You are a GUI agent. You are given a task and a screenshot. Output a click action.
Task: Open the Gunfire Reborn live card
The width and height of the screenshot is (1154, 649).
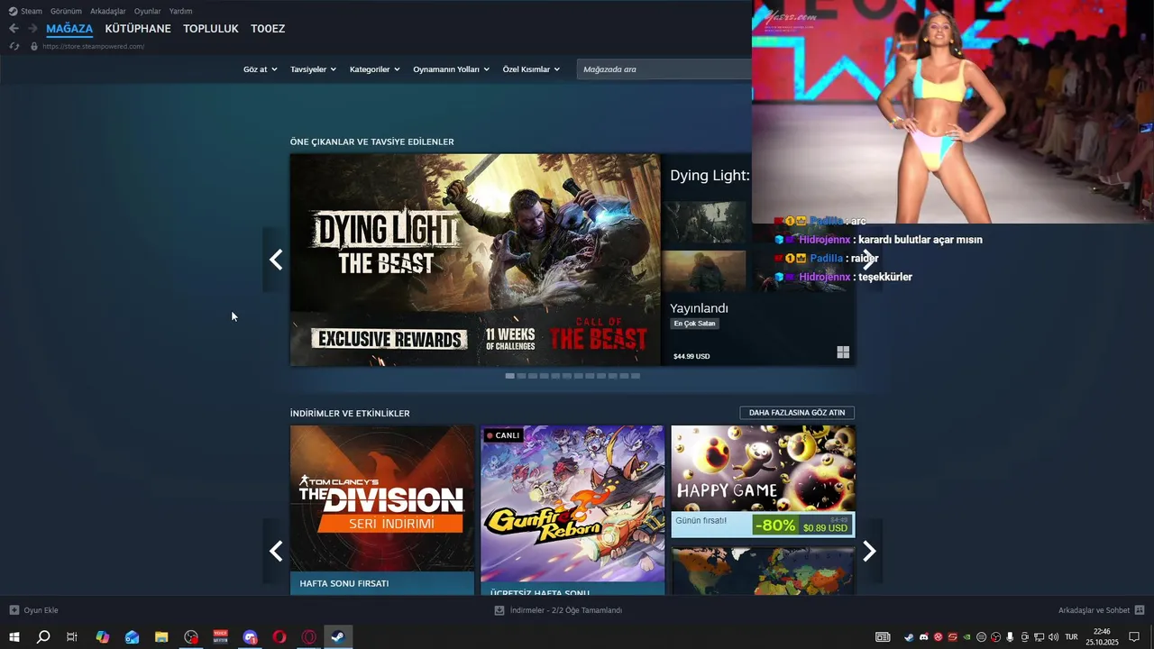(x=572, y=510)
